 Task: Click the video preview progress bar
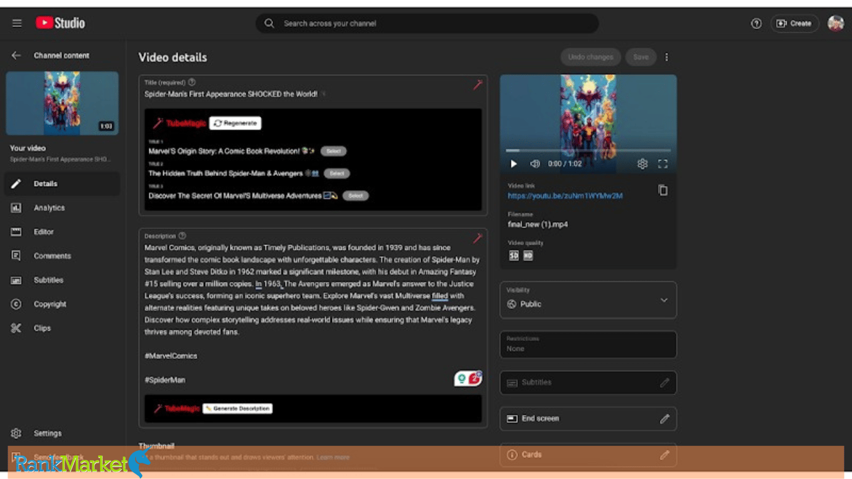click(x=588, y=150)
